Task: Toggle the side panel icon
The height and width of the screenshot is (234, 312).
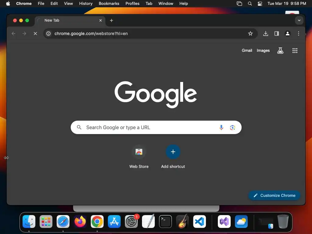Action: click(x=277, y=34)
